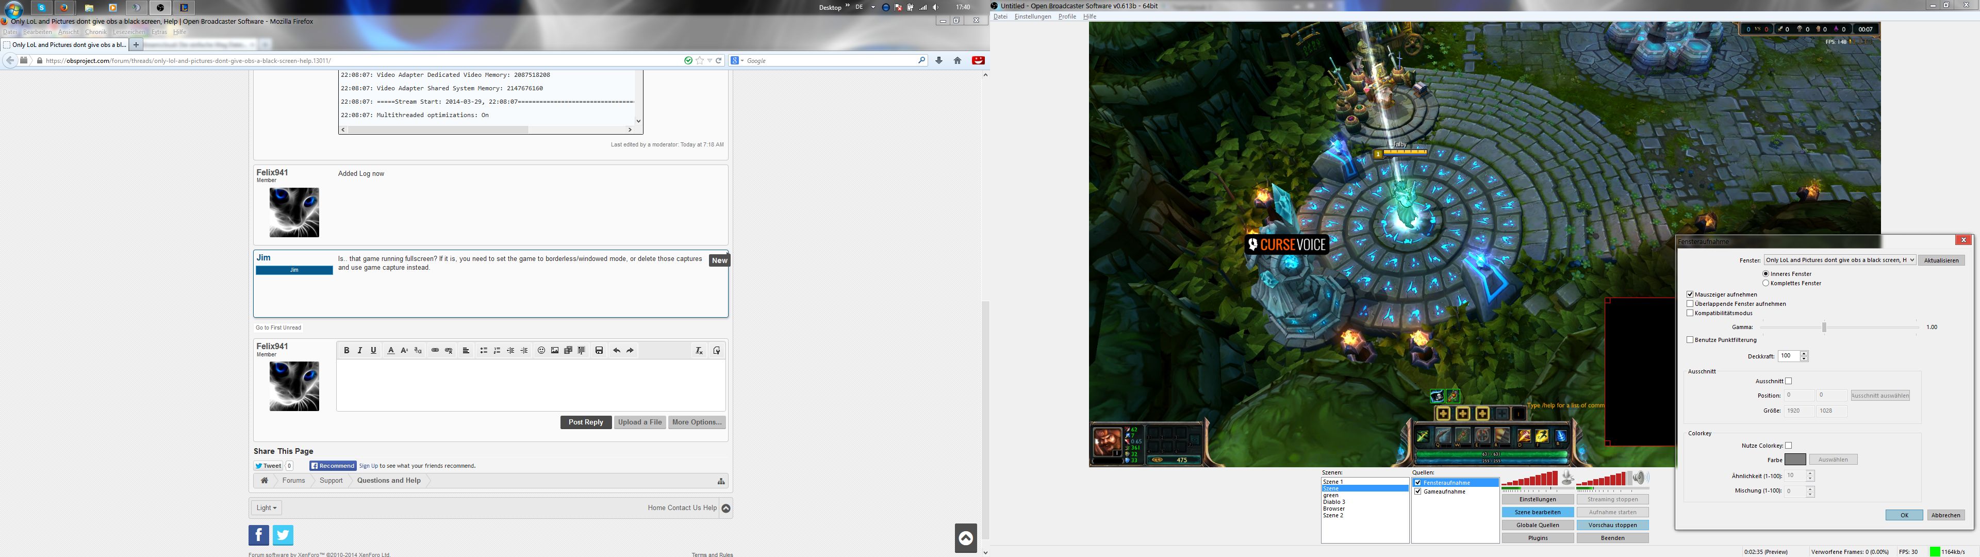Open text color picker in editor
Screen dimensions: 1980x557
(x=390, y=351)
